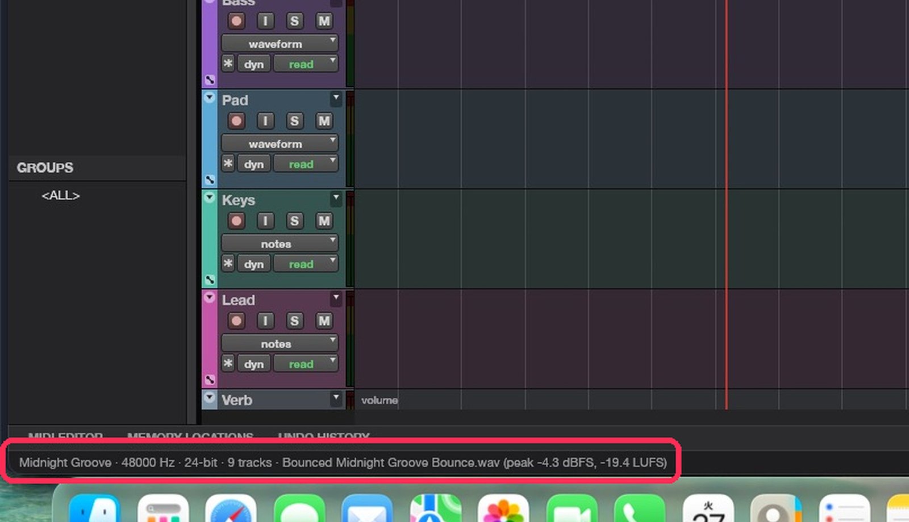
Task: Mute the Pad track
Action: (x=324, y=121)
